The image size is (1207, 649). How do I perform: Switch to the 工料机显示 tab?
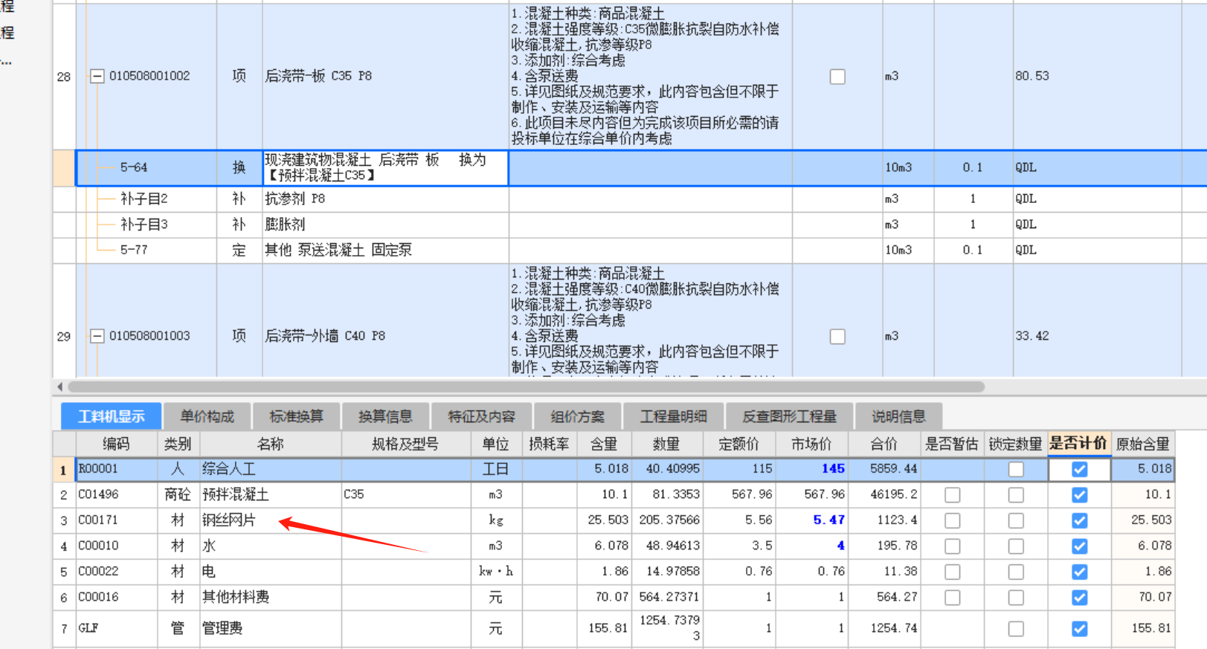click(x=111, y=416)
